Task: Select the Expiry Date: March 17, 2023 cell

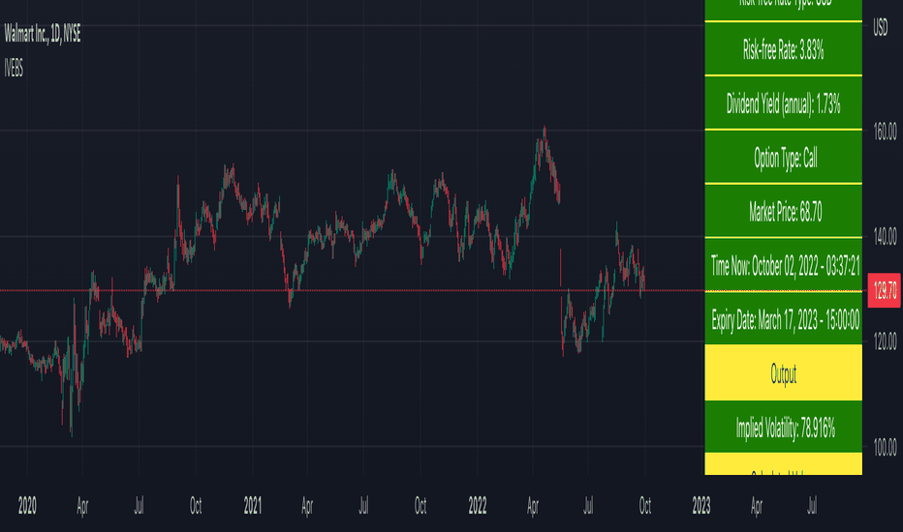Action: (783, 318)
